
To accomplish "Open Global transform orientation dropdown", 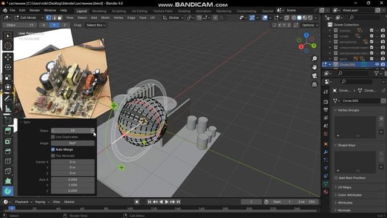I will 174,18.
